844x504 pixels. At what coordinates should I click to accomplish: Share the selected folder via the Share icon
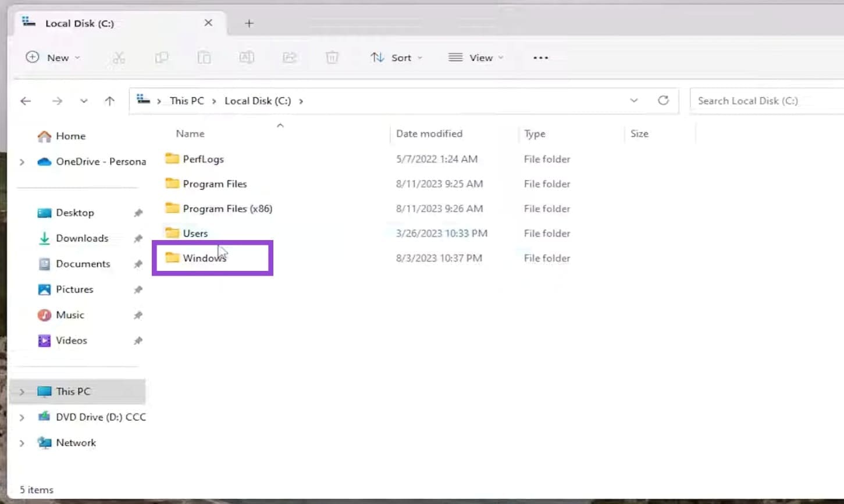coord(289,57)
